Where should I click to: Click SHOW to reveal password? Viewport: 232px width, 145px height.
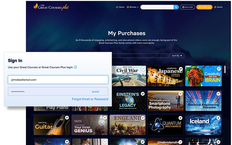[95, 92]
